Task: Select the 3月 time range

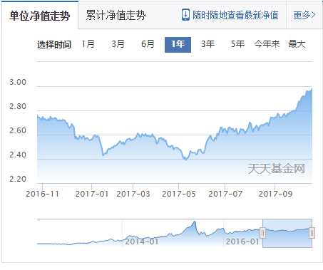Action: click(118, 44)
